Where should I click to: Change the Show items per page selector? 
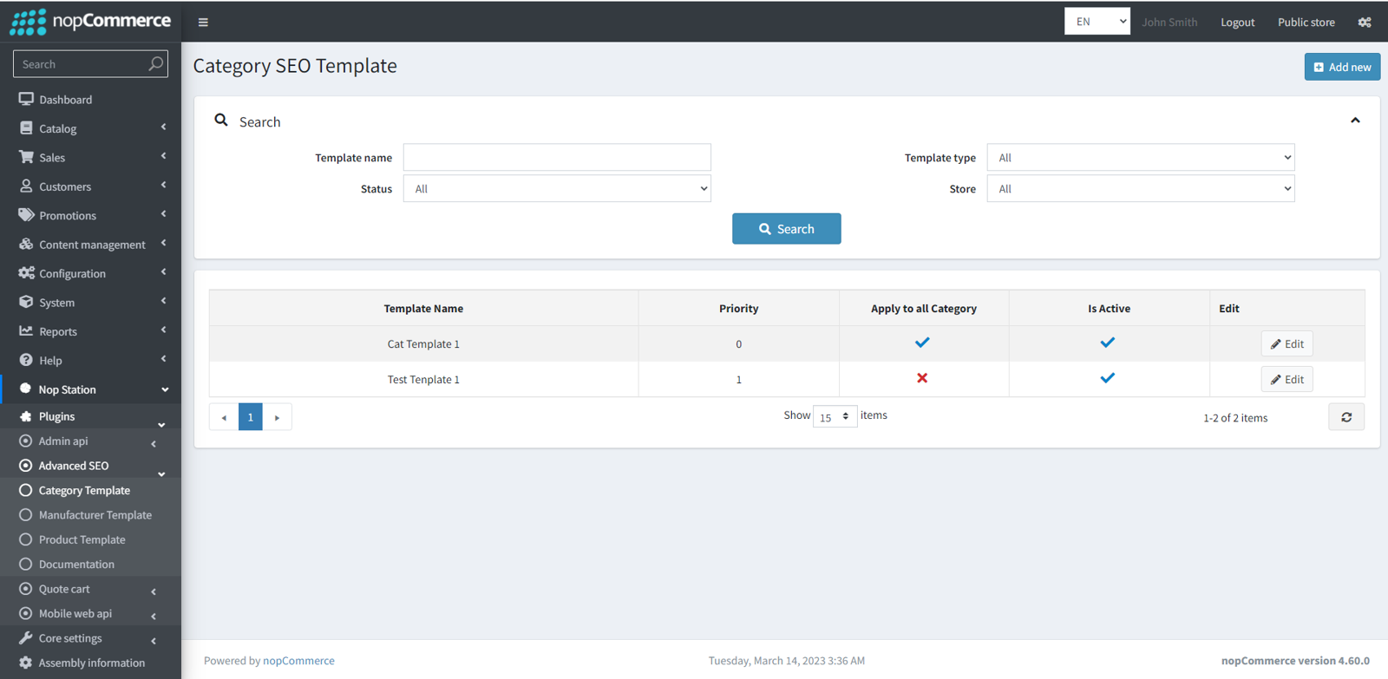tap(835, 417)
